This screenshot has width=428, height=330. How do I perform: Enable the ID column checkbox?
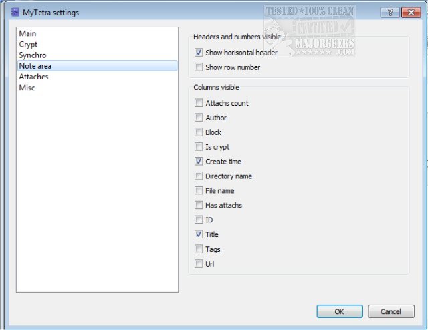[x=199, y=220]
